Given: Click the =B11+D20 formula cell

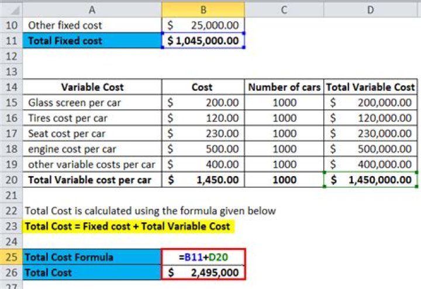Looking at the screenshot, I should pyautogui.click(x=203, y=257).
